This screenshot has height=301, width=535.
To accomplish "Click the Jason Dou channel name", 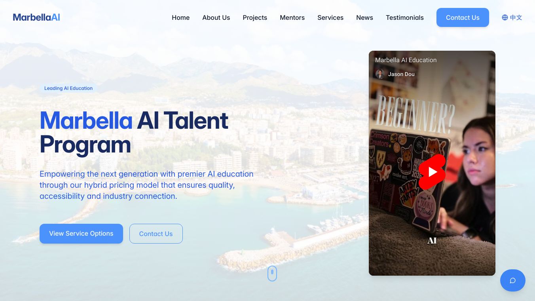I will [x=401, y=74].
